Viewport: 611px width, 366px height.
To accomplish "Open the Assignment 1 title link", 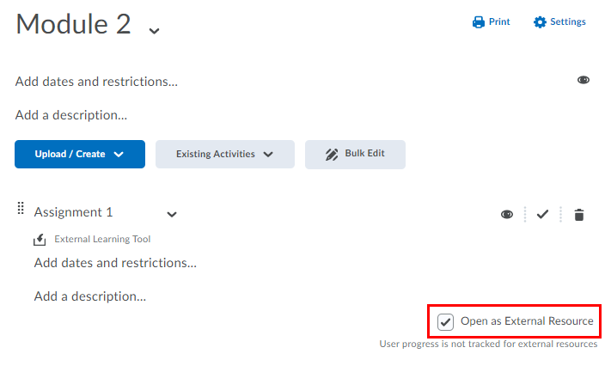I will pyautogui.click(x=73, y=212).
